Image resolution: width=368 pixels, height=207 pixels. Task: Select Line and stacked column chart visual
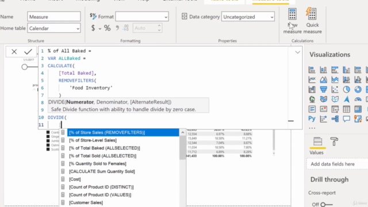click(346, 79)
